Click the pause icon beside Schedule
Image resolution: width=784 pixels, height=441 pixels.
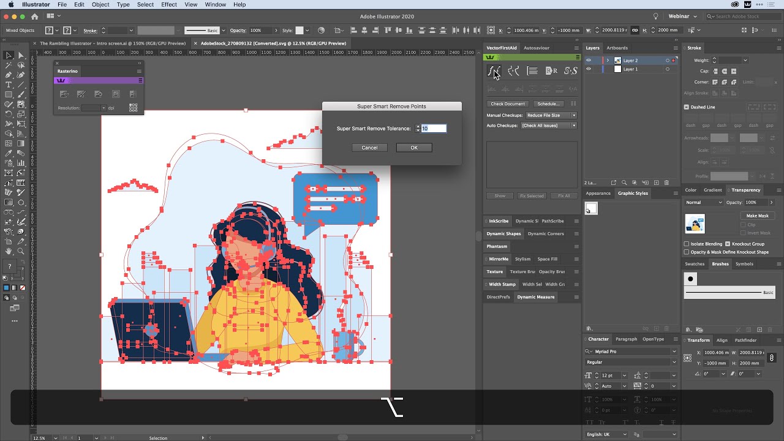click(x=573, y=104)
